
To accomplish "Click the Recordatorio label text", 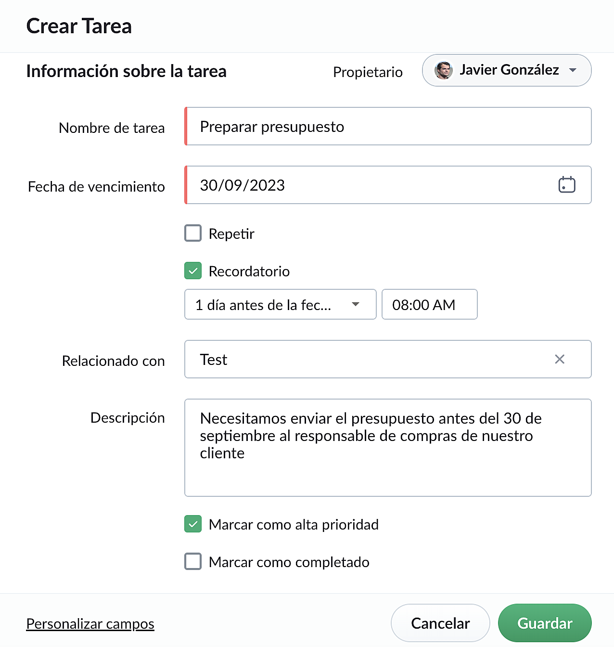I will [249, 272].
